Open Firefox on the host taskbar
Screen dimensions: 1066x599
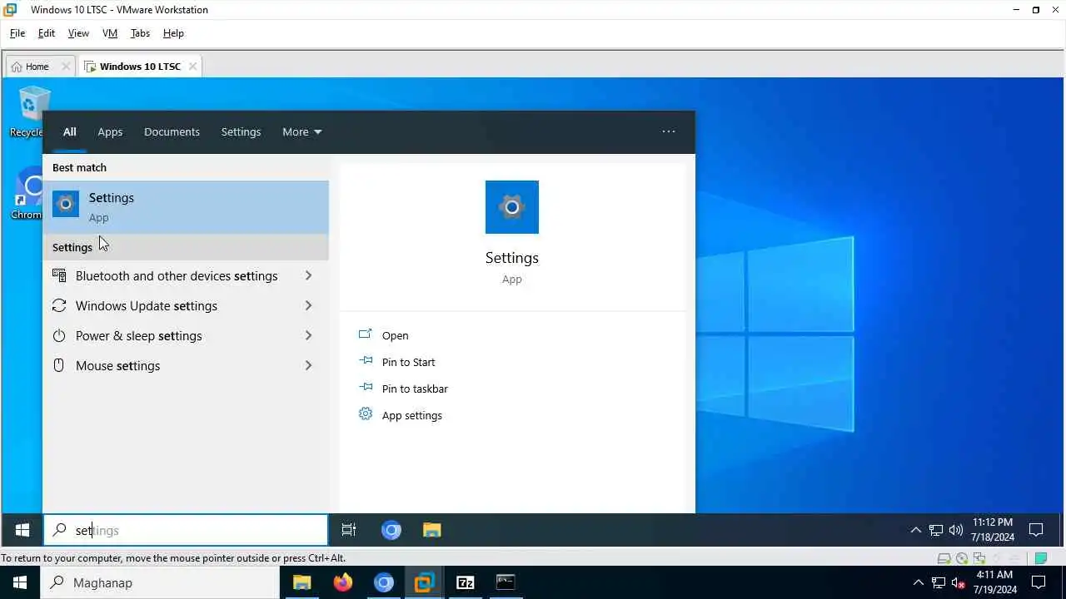pos(342,582)
